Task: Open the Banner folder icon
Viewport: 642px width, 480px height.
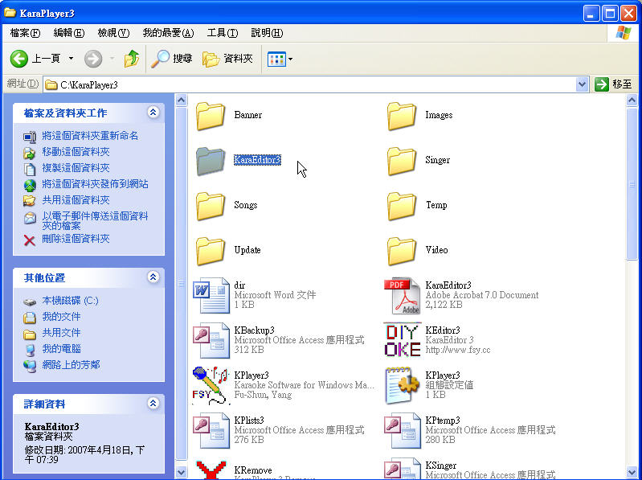Action: [x=211, y=117]
